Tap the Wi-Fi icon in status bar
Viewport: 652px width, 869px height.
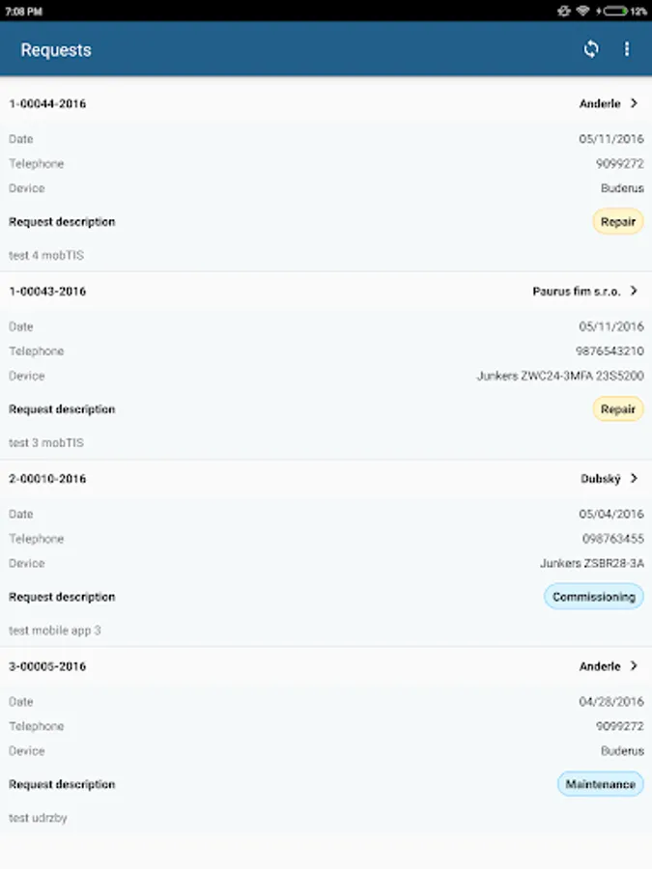coord(583,11)
